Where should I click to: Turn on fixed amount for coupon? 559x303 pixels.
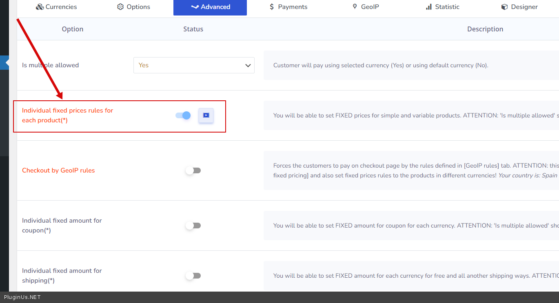pyautogui.click(x=193, y=226)
